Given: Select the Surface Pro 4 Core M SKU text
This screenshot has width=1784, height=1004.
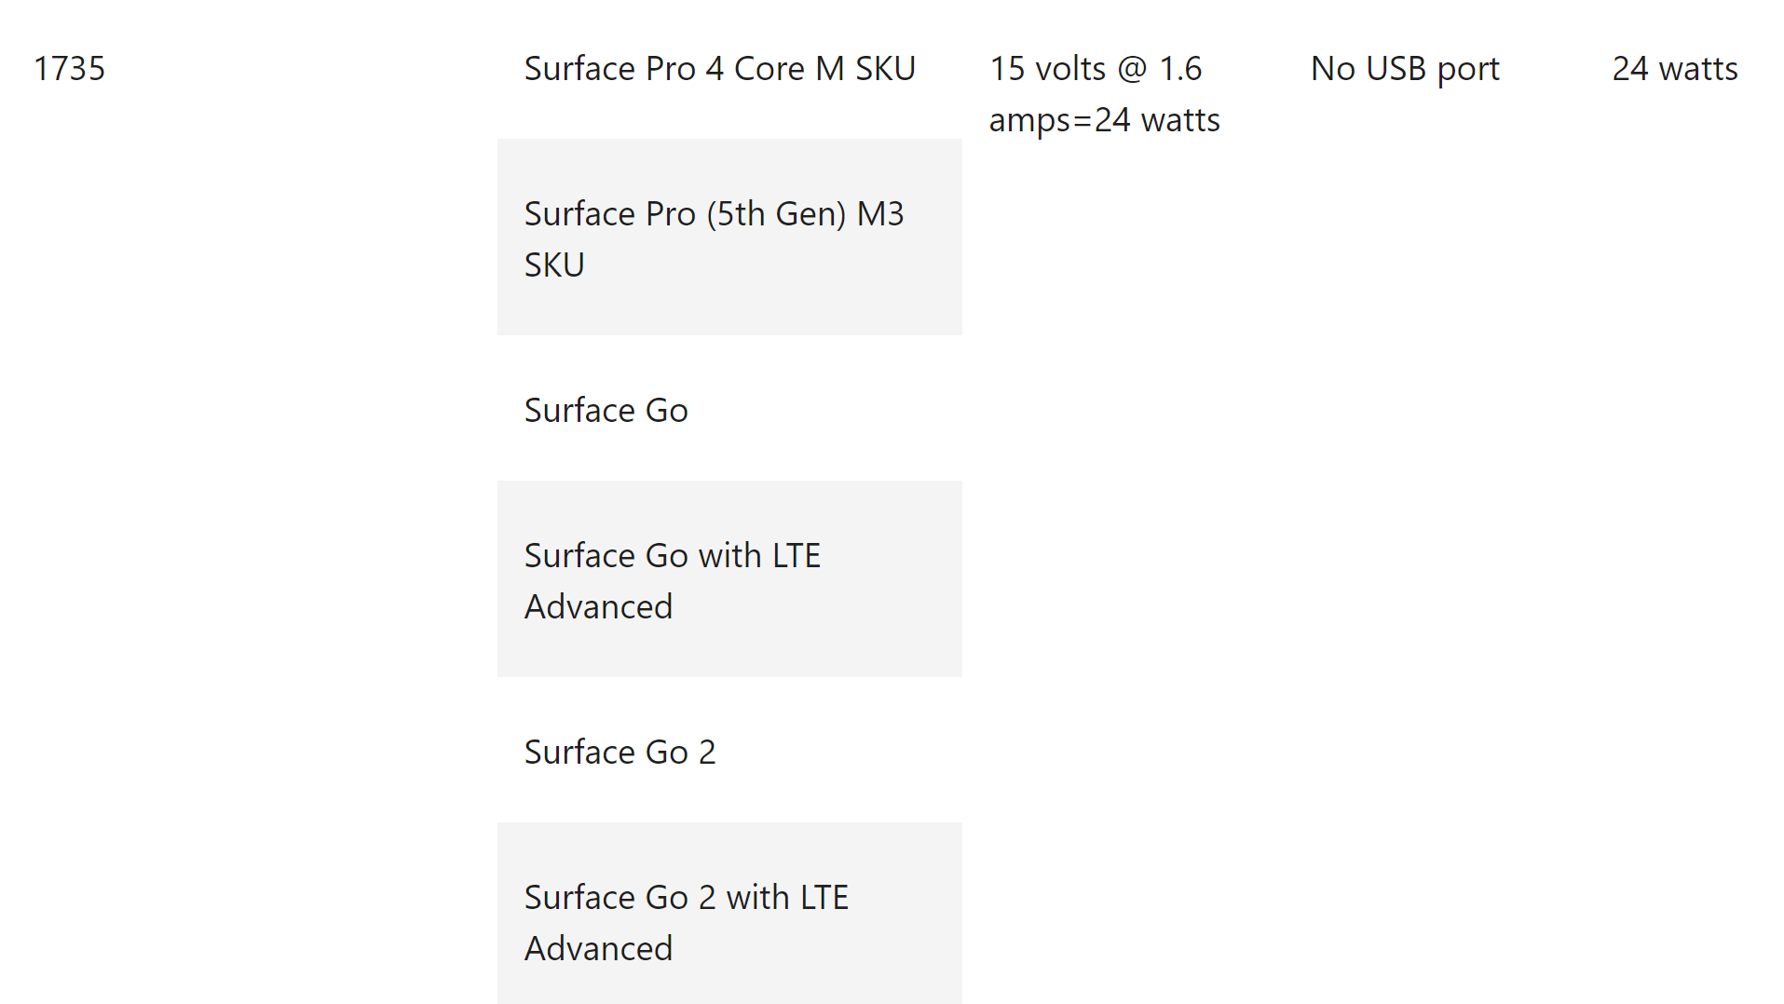Looking at the screenshot, I should tap(719, 68).
